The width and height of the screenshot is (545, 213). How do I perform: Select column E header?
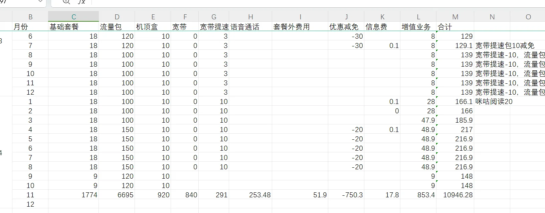tap(153, 17)
